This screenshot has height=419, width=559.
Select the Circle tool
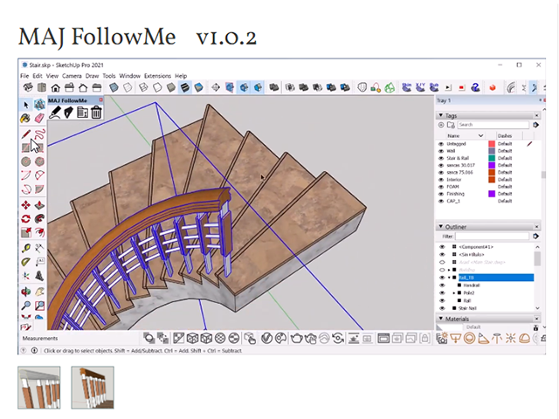(25, 161)
